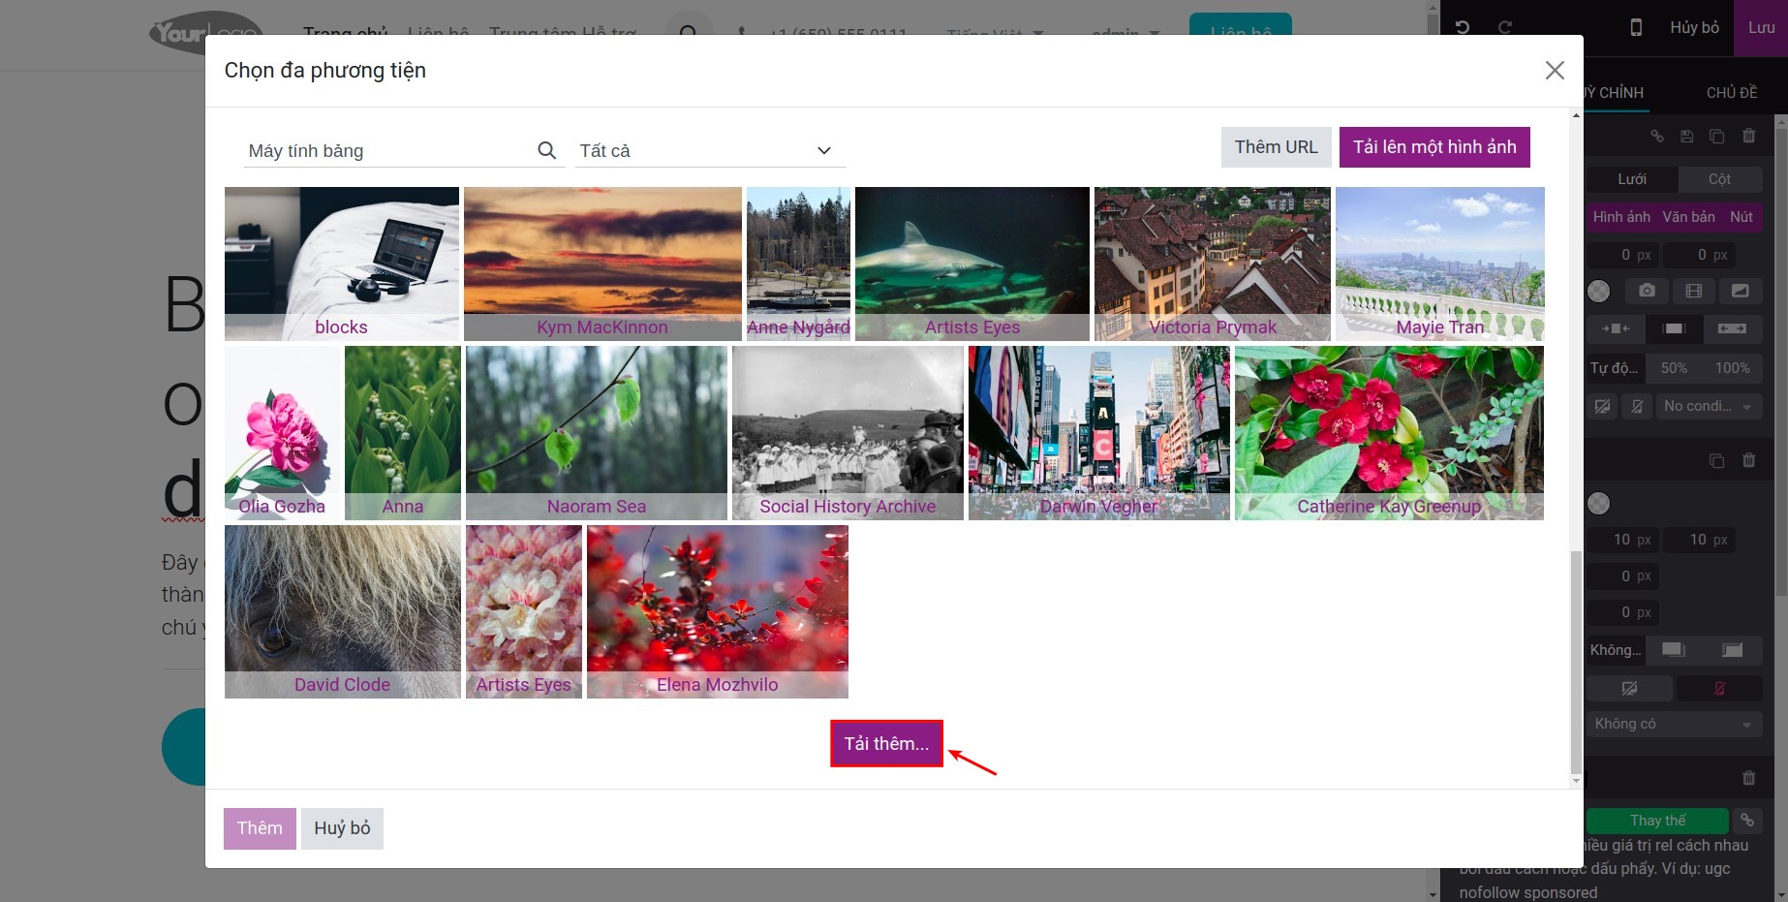Switch to the CHỦ ĐỀ tab
The image size is (1788, 902).
1732,93
